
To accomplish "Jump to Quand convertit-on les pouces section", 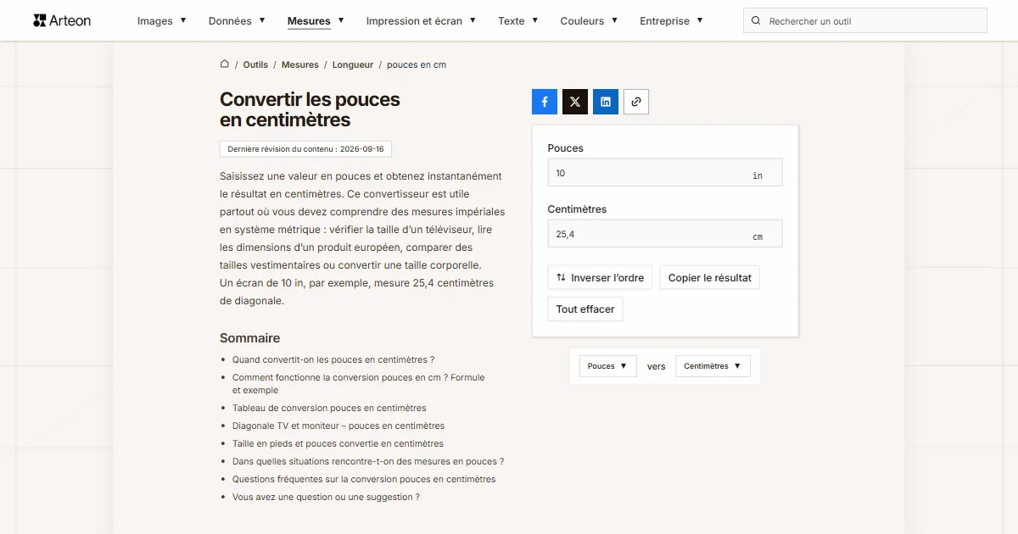I will click(333, 359).
